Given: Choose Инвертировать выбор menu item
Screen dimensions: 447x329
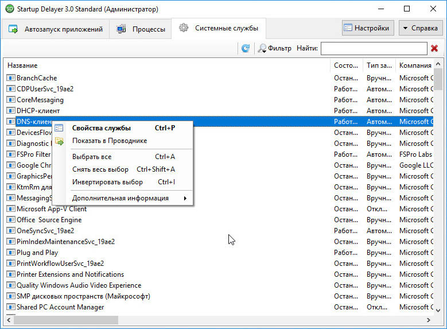Looking at the screenshot, I should (123, 182).
